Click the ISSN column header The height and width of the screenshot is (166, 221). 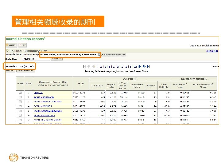81,83
